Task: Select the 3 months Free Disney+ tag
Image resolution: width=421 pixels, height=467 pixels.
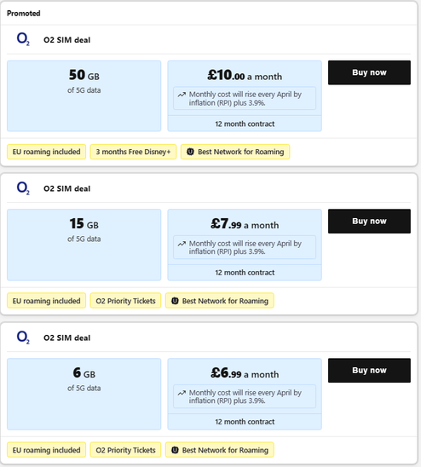Action: (x=133, y=152)
